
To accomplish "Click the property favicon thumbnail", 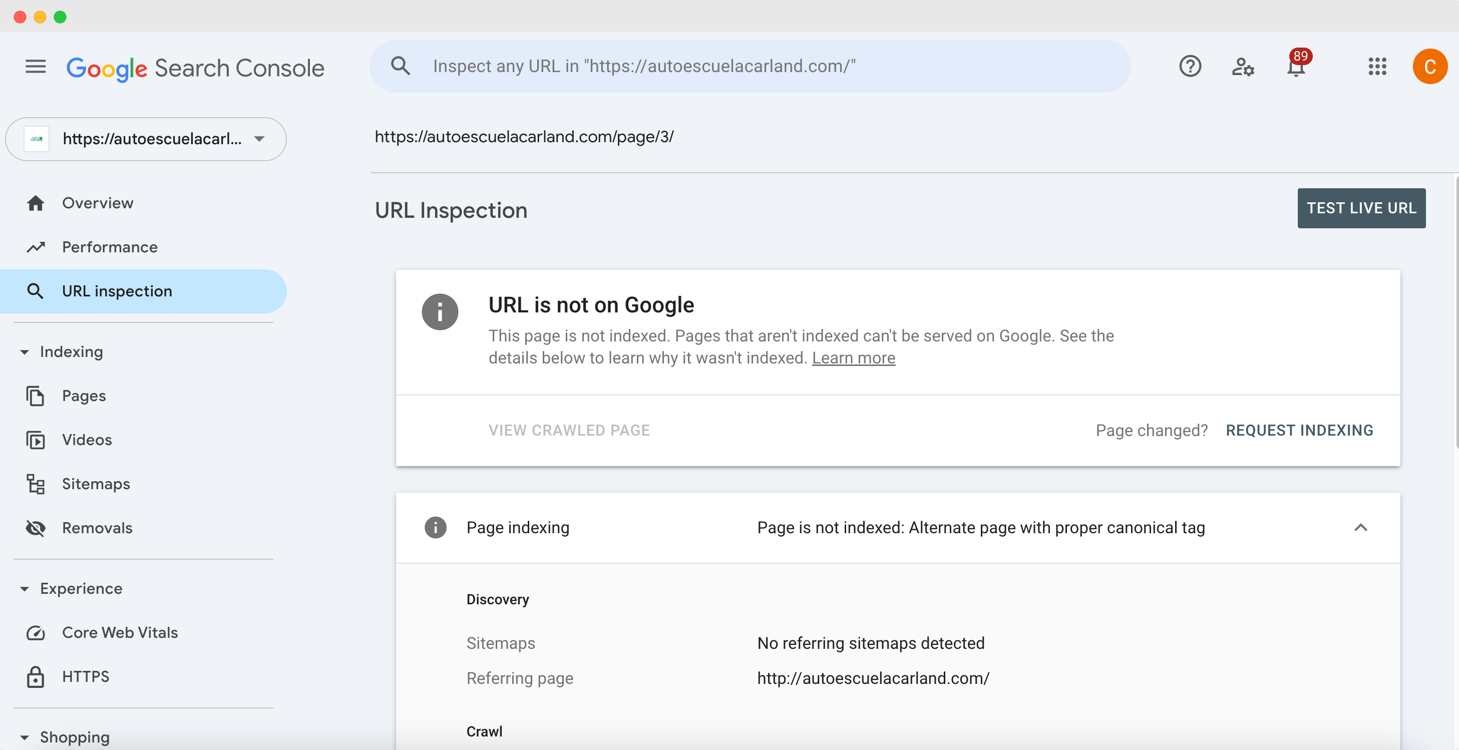I will click(x=37, y=139).
